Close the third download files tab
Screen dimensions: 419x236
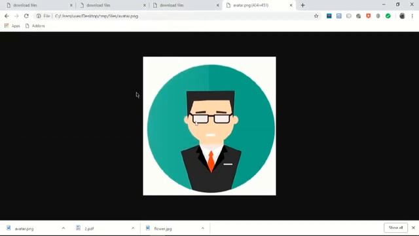point(218,5)
